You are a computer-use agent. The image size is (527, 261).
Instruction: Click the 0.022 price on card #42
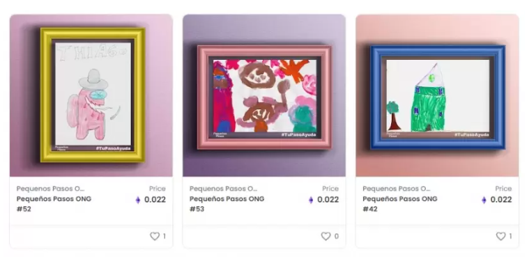coord(501,200)
